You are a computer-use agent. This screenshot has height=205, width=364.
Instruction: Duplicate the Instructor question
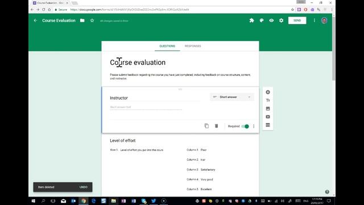pyautogui.click(x=206, y=126)
